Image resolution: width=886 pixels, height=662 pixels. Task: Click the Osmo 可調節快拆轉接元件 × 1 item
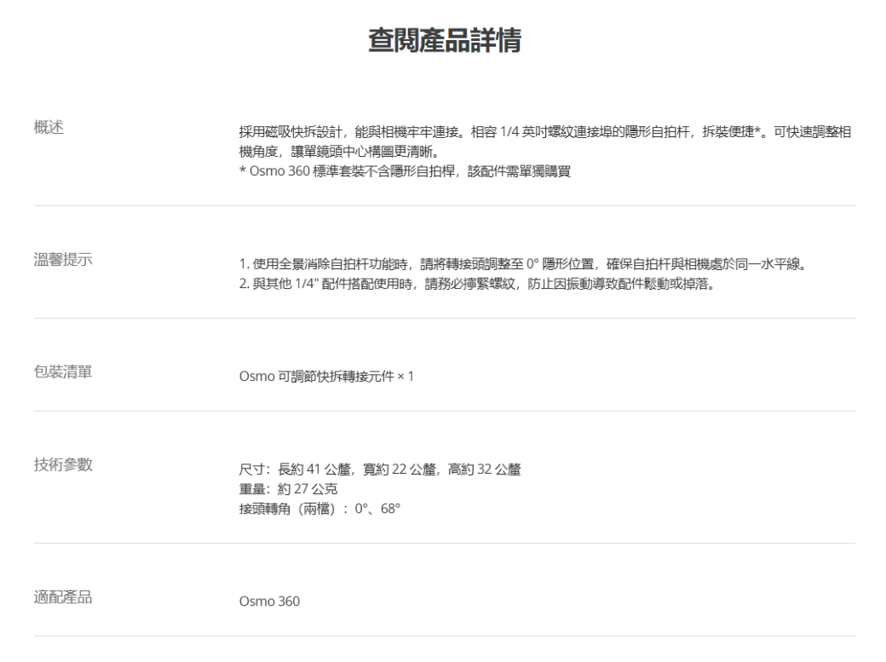click(326, 377)
